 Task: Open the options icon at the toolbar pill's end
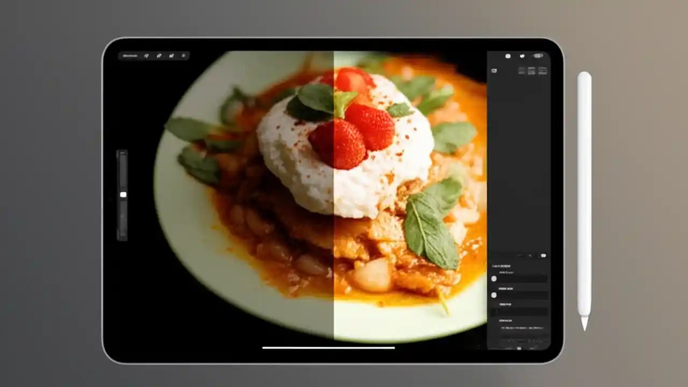point(183,55)
